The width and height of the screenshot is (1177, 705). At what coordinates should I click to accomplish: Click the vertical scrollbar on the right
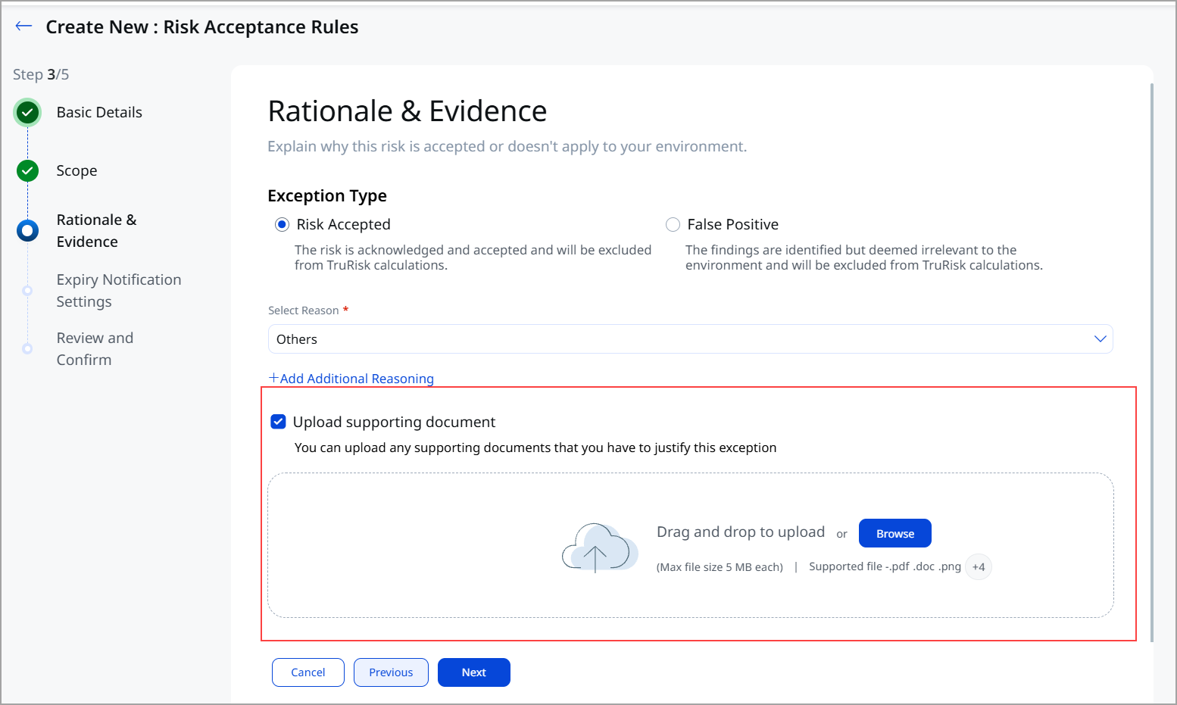coord(1152,362)
